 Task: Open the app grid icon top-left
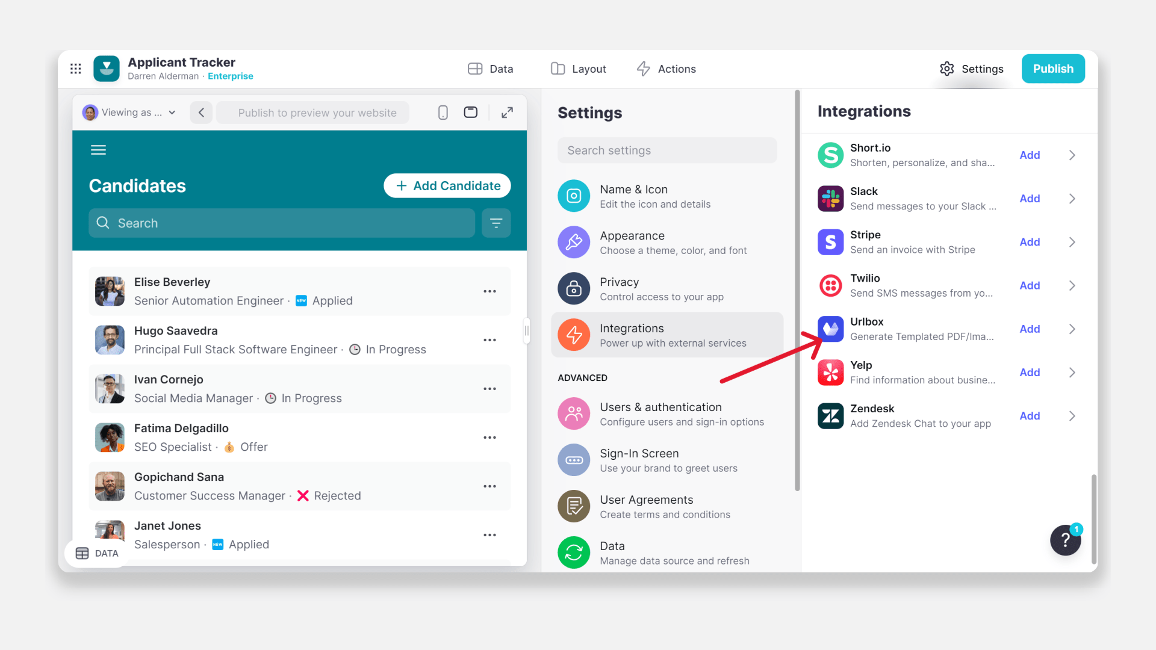click(75, 69)
